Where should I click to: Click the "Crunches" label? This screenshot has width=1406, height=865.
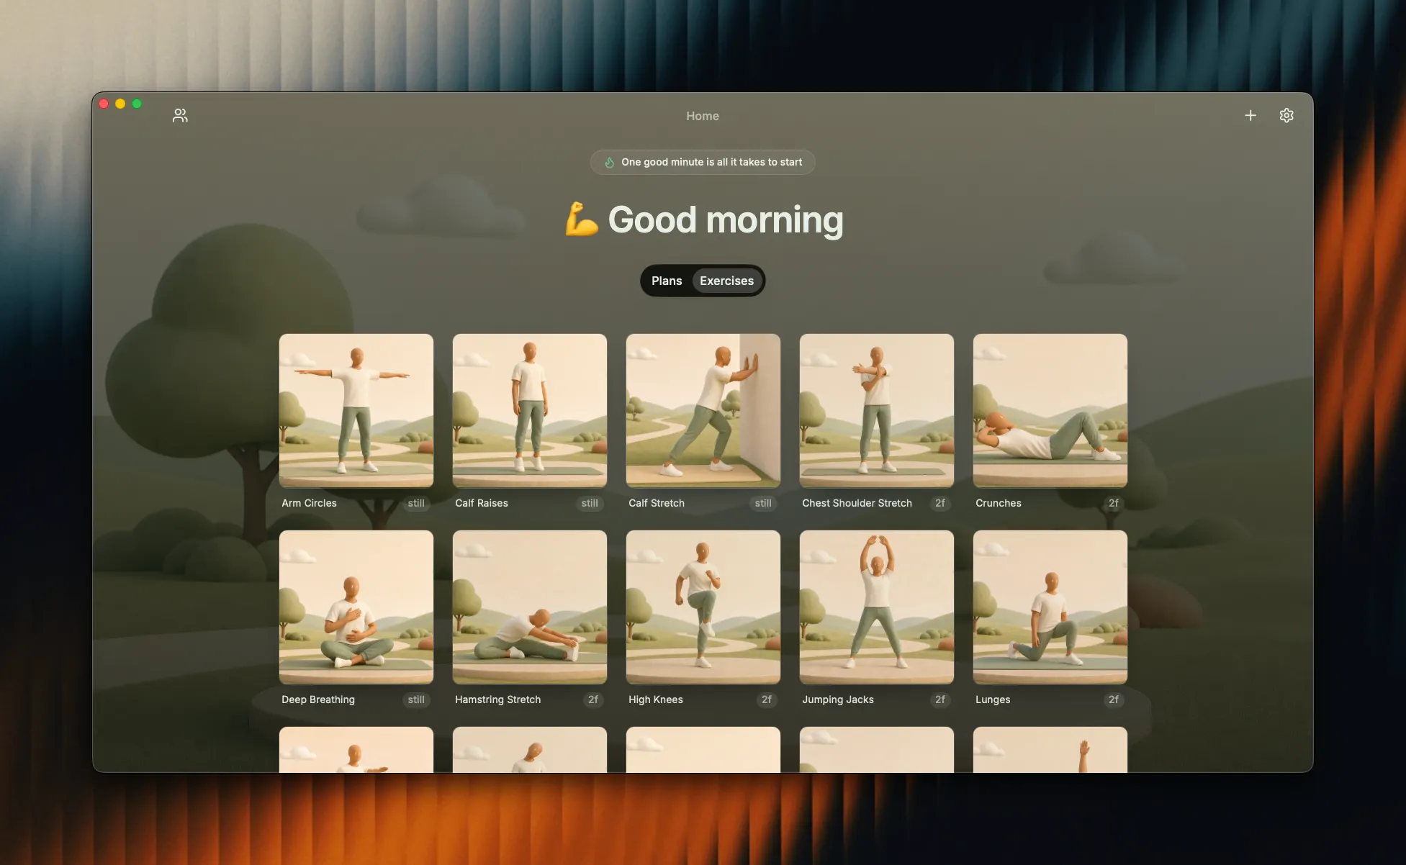(x=999, y=503)
